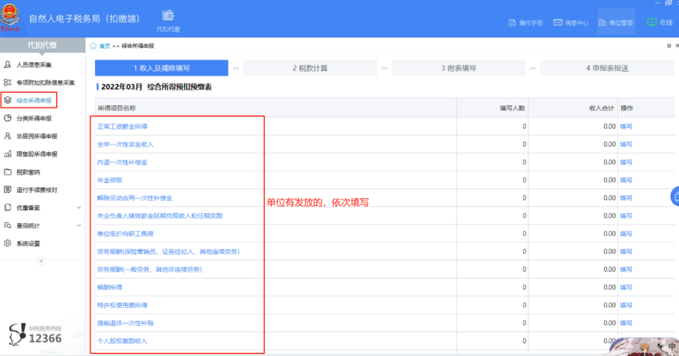This screenshot has width=679, height=356.
Task: Click the 2022年03月 综合所得预扣预缴表 title
Action: [x=157, y=87]
